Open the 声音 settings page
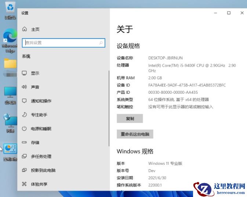 click(35, 87)
